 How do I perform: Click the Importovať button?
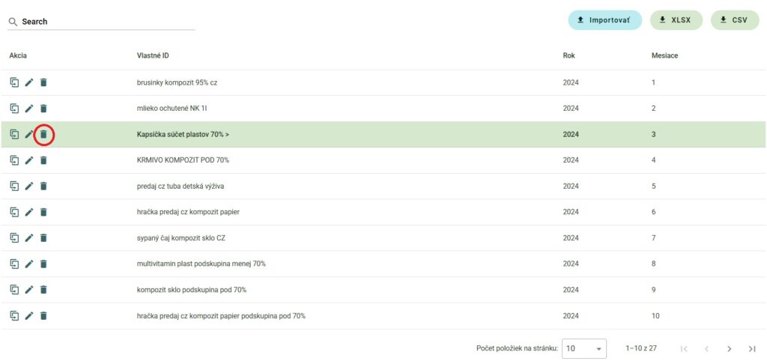[x=604, y=20]
